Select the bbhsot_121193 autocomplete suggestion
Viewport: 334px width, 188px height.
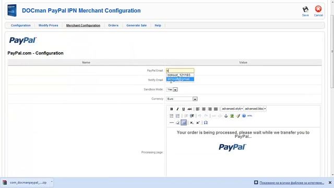[x=180, y=75]
